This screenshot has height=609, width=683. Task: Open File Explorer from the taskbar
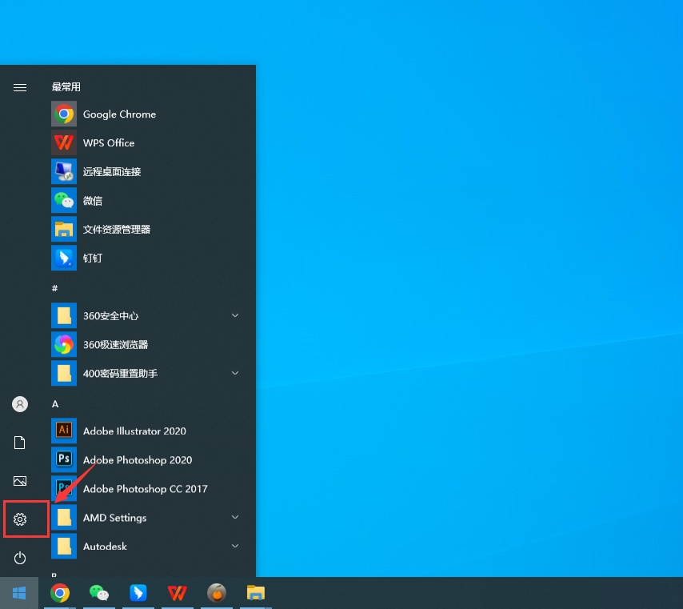[x=255, y=593]
